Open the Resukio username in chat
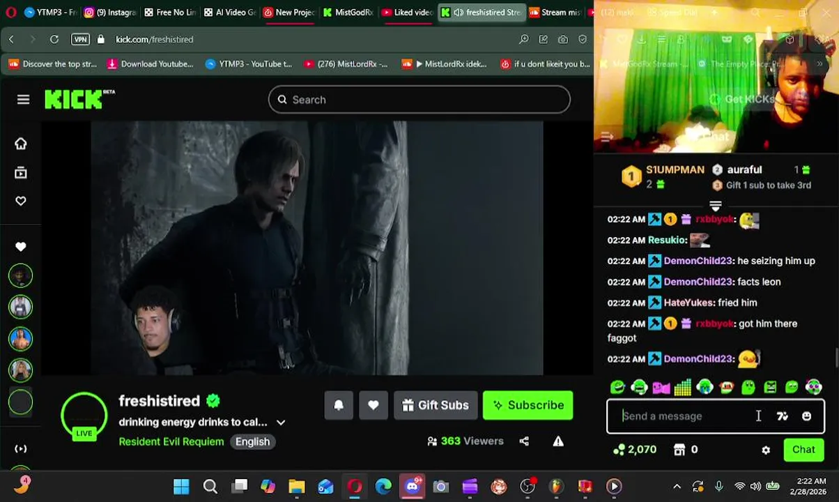The height and width of the screenshot is (502, 839). [666, 240]
